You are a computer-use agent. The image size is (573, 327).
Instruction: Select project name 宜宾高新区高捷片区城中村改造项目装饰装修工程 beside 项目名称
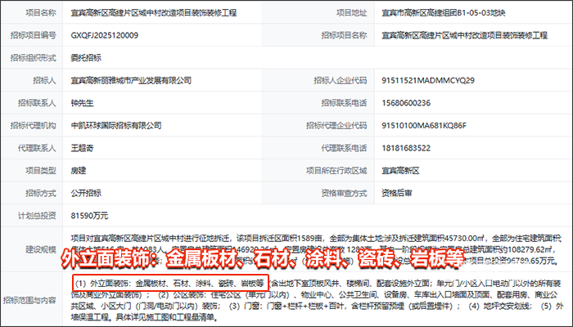click(154, 13)
